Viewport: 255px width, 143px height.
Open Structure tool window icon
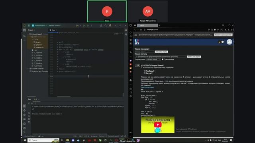(x=24, y=35)
